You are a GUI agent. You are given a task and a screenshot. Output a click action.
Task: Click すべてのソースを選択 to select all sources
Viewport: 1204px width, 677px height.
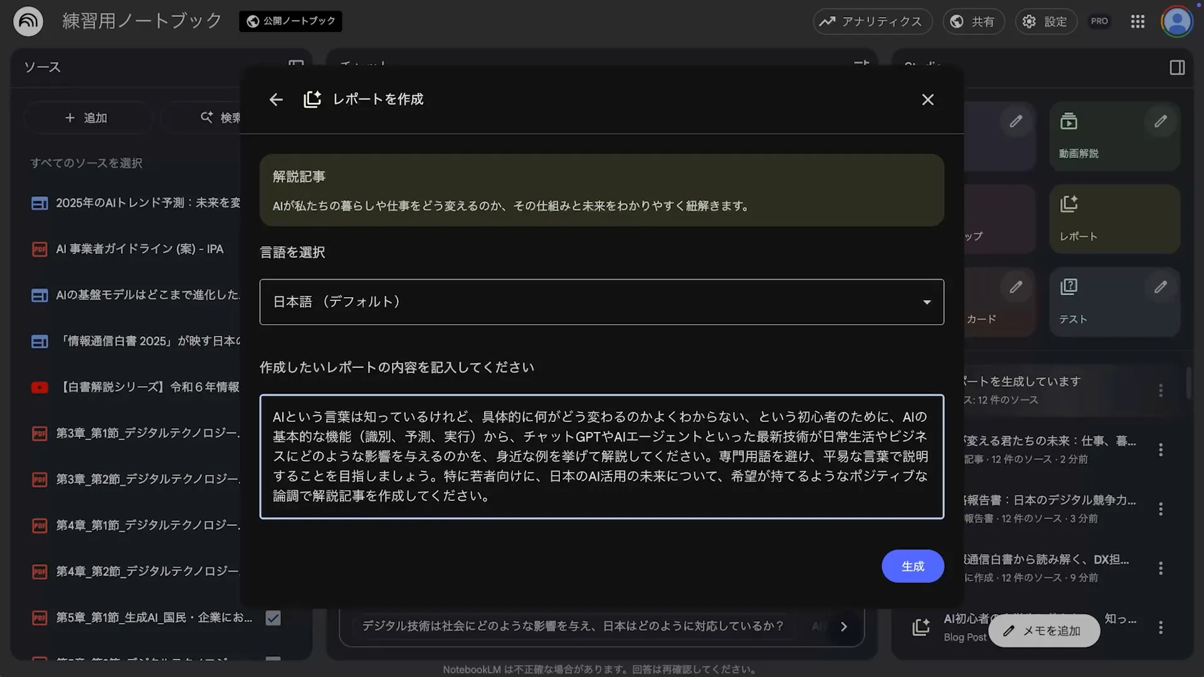tap(85, 163)
